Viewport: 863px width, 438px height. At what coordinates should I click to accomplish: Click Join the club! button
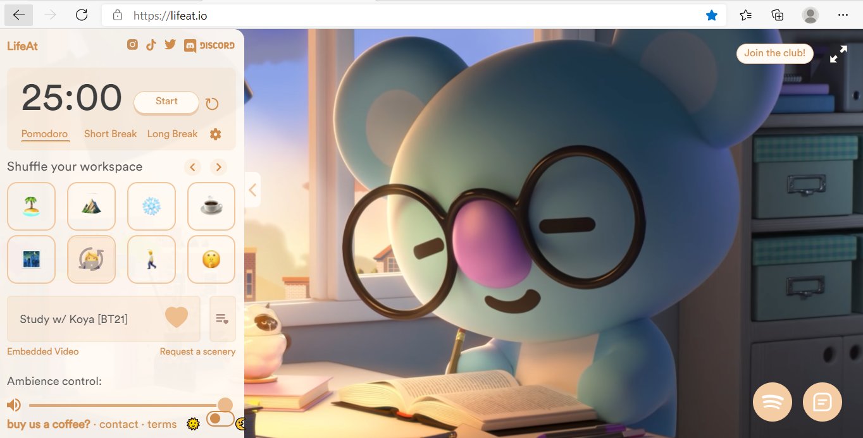(x=774, y=53)
